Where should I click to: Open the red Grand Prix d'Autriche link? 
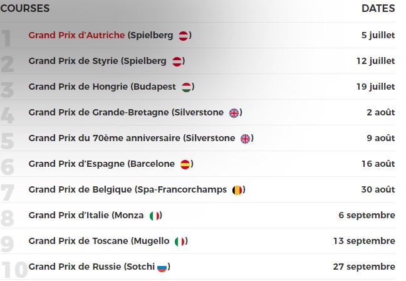pos(76,35)
